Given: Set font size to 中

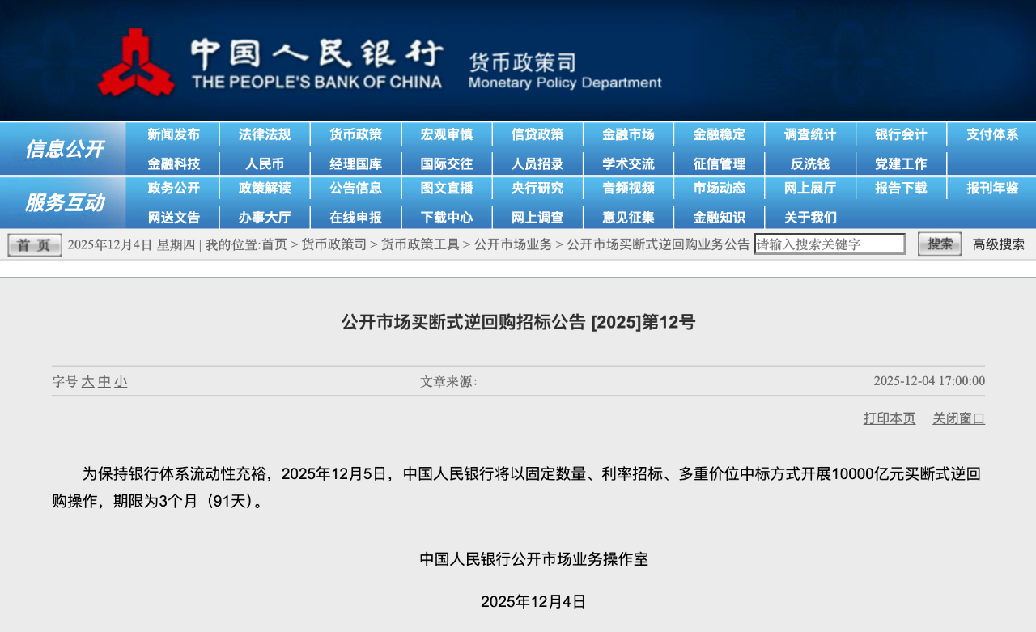Looking at the screenshot, I should click(x=105, y=381).
